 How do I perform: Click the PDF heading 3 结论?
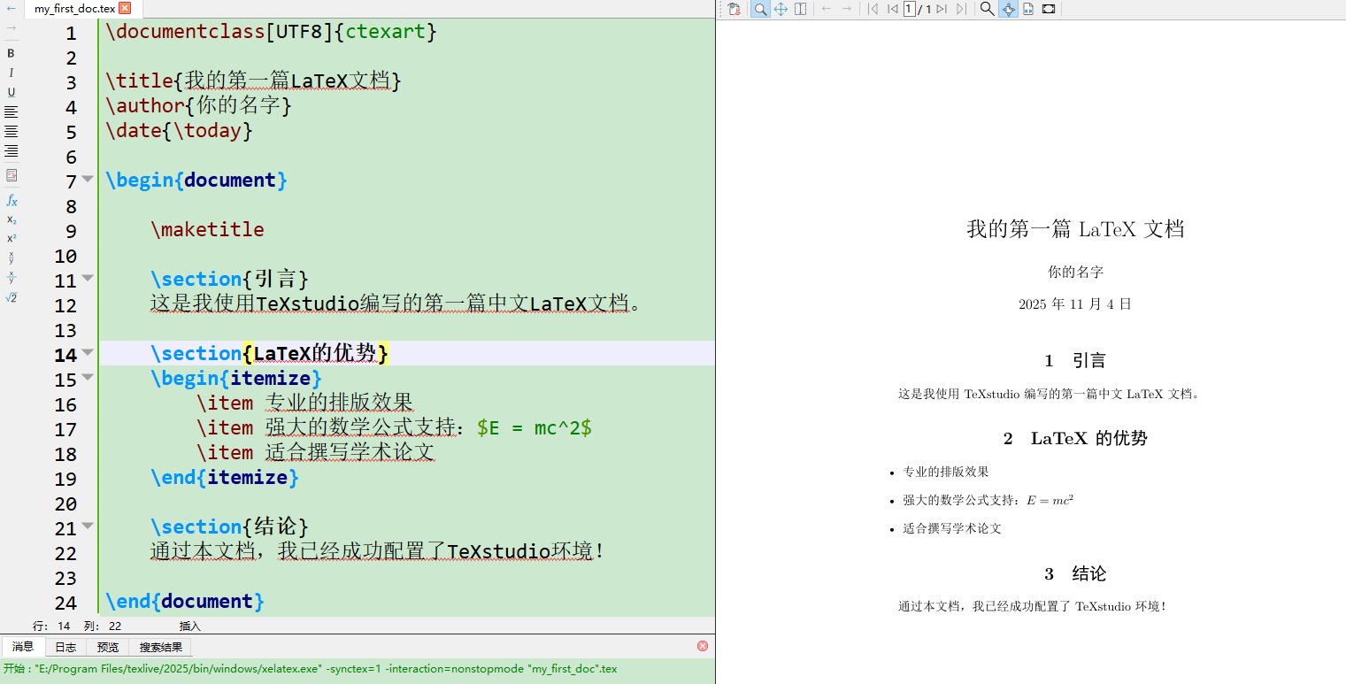(x=1075, y=573)
